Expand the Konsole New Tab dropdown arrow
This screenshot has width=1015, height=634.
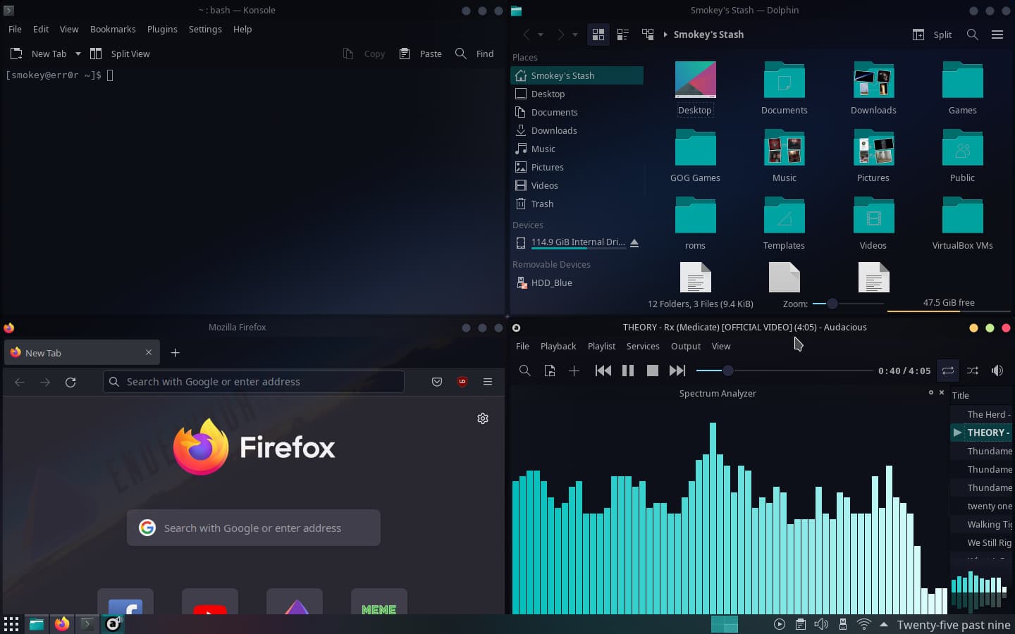[78, 54]
